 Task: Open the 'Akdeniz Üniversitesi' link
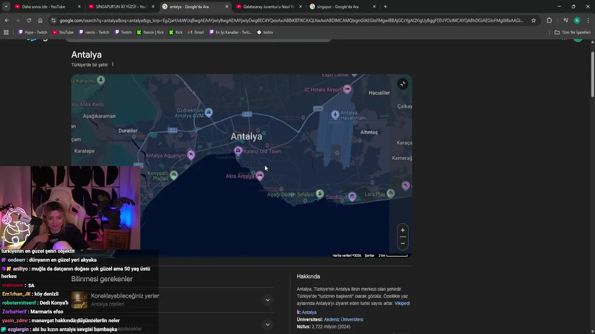click(344, 320)
